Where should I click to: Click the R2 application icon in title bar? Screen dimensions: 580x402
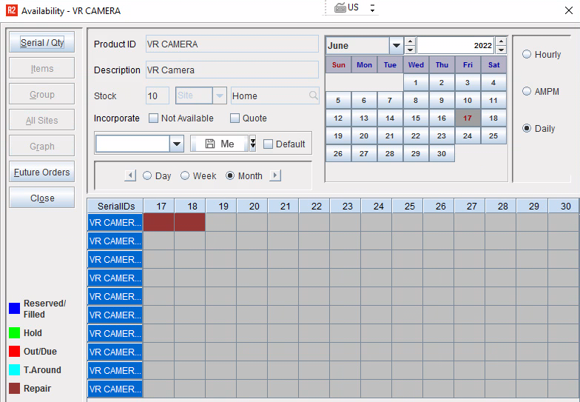pyautogui.click(x=11, y=10)
